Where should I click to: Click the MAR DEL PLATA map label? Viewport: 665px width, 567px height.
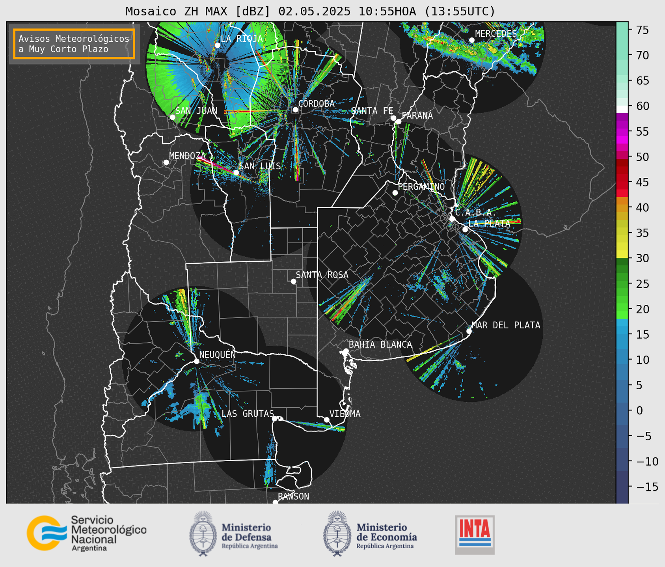point(506,325)
